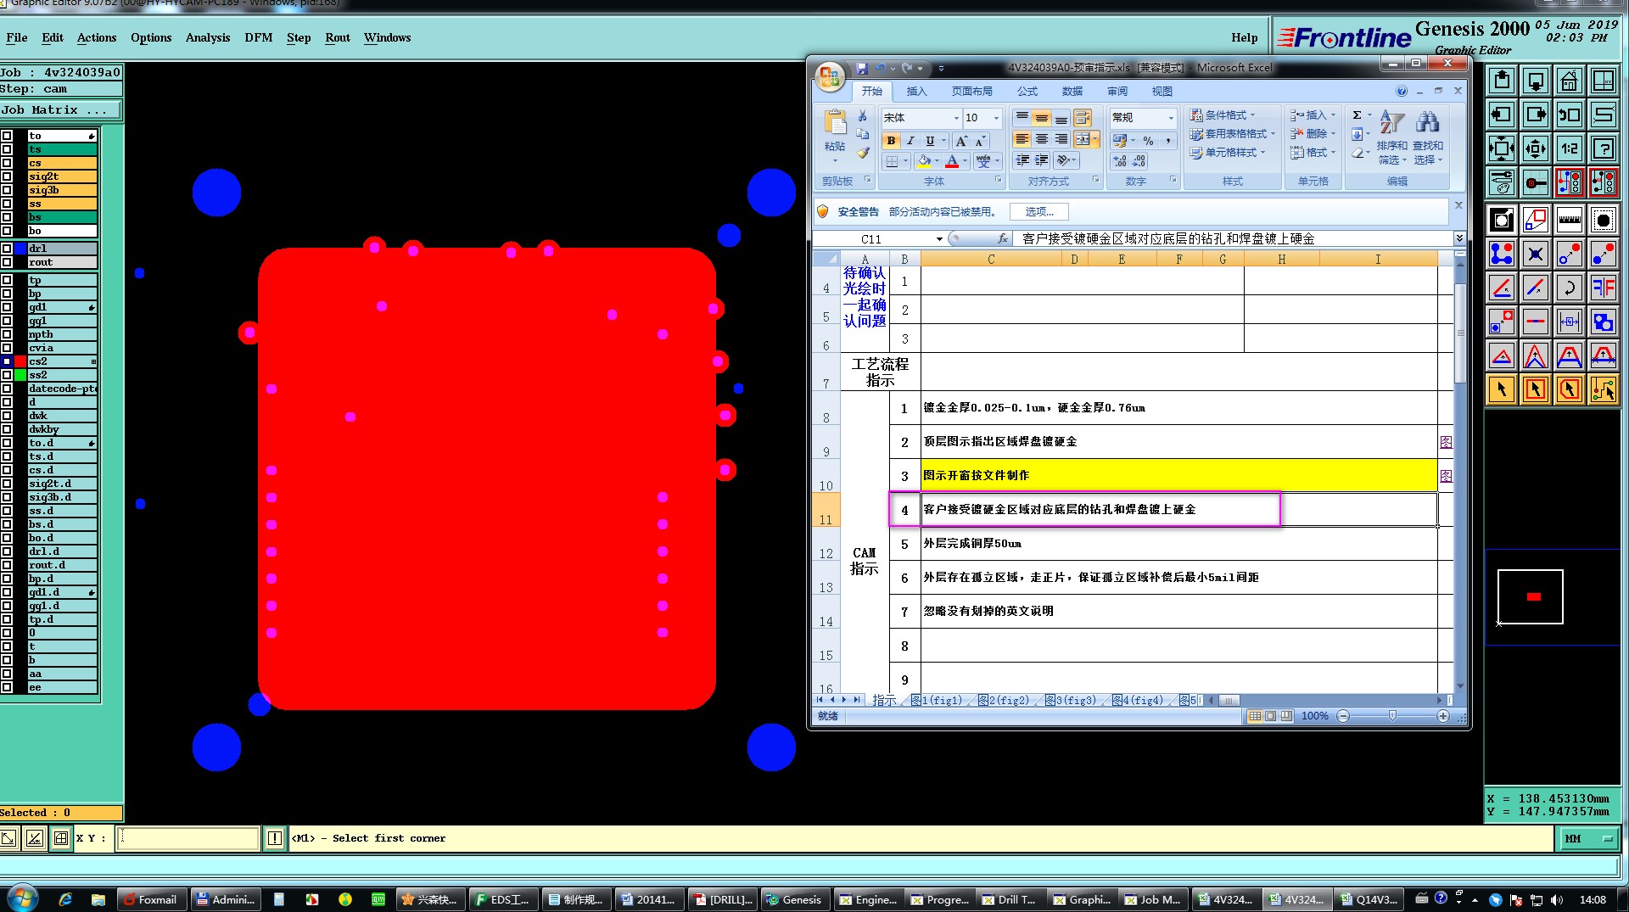Click the blue dot X delete-point icon
This screenshot has height=912, width=1629.
tap(1535, 254)
